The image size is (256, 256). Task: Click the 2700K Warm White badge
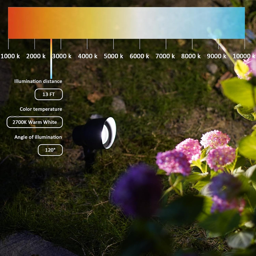click(34, 122)
